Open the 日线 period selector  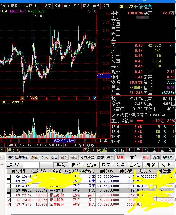tap(103, 140)
